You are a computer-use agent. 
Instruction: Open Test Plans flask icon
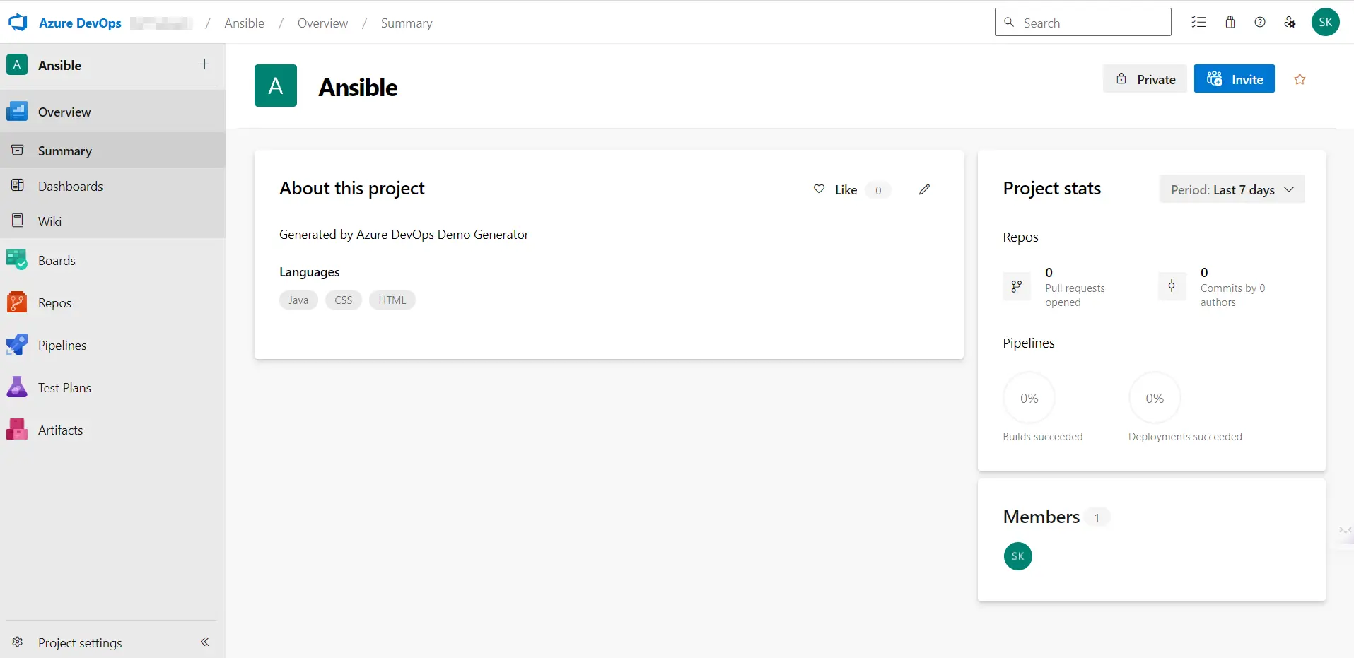point(17,387)
